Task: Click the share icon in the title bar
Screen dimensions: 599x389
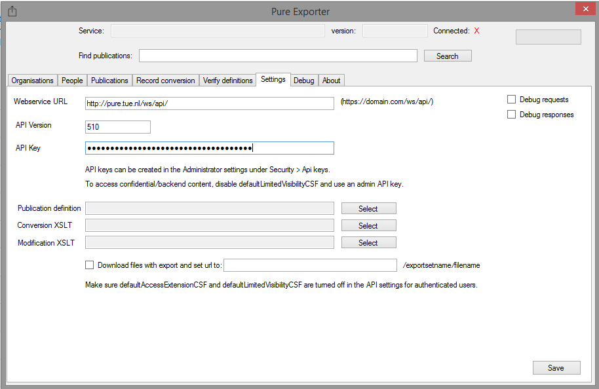Action: point(12,11)
